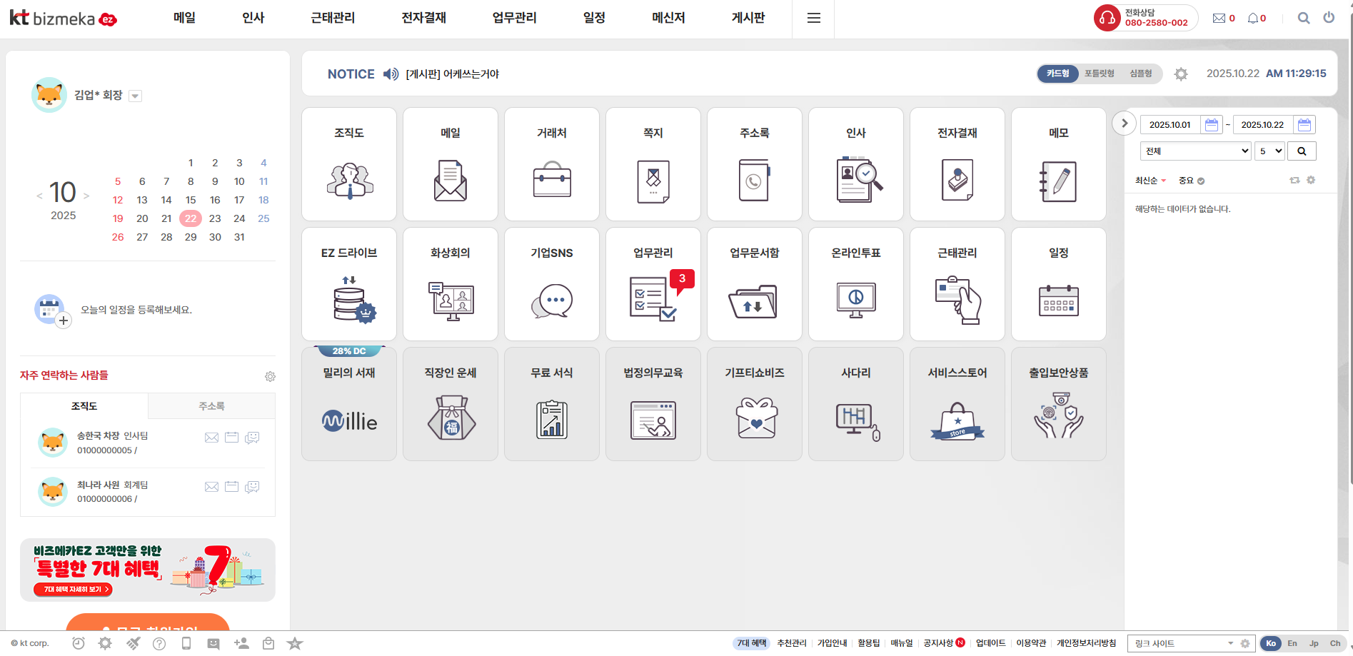Image resolution: width=1353 pixels, height=656 pixels.
Task: Open 업무관리 tile with badge 3
Action: (653, 285)
